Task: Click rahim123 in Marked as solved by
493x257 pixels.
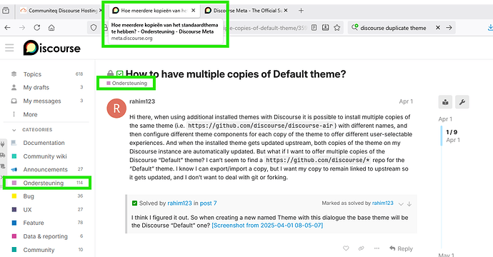Action: (x=383, y=203)
